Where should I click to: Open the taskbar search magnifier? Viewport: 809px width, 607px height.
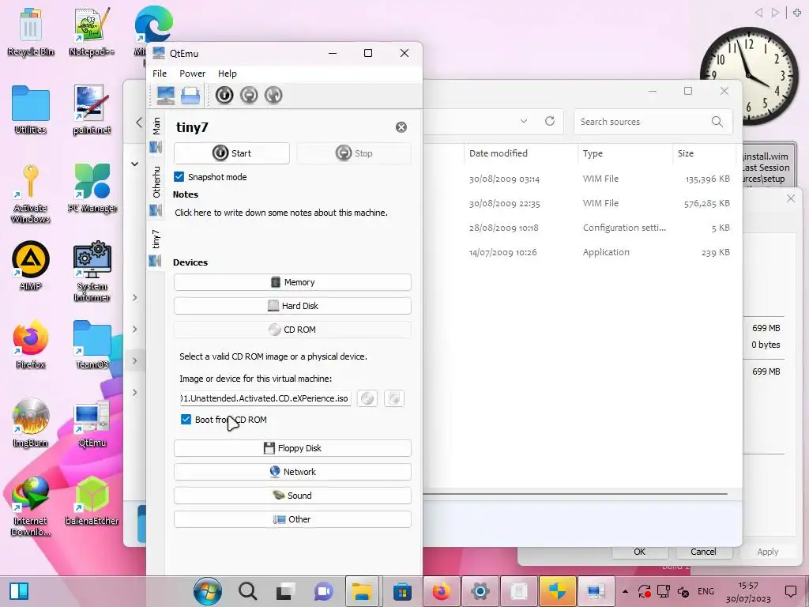click(247, 591)
